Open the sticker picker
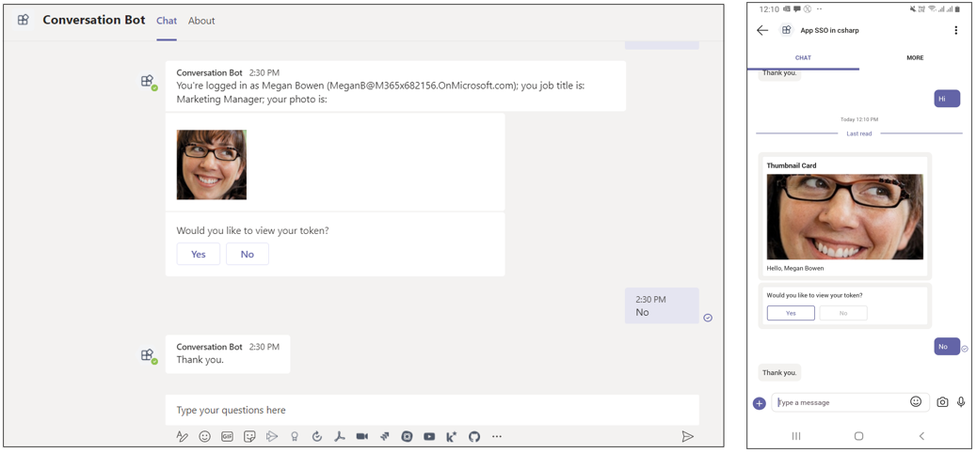The height and width of the screenshot is (453, 977). (249, 436)
